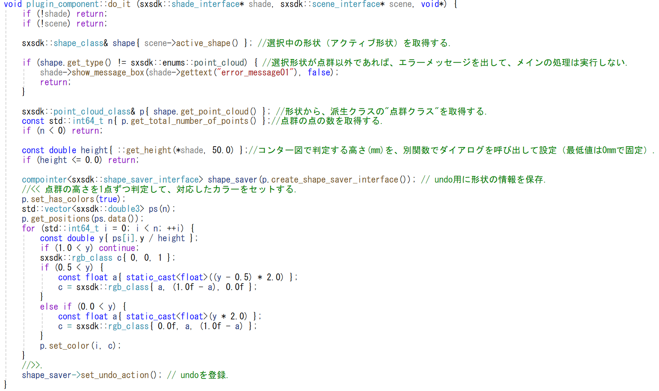This screenshot has height=391, width=659.
Task: Click the continue keyword inside the loop
Action: (117, 248)
